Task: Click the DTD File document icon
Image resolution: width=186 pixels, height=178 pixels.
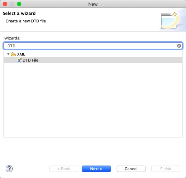Action: tap(19, 60)
